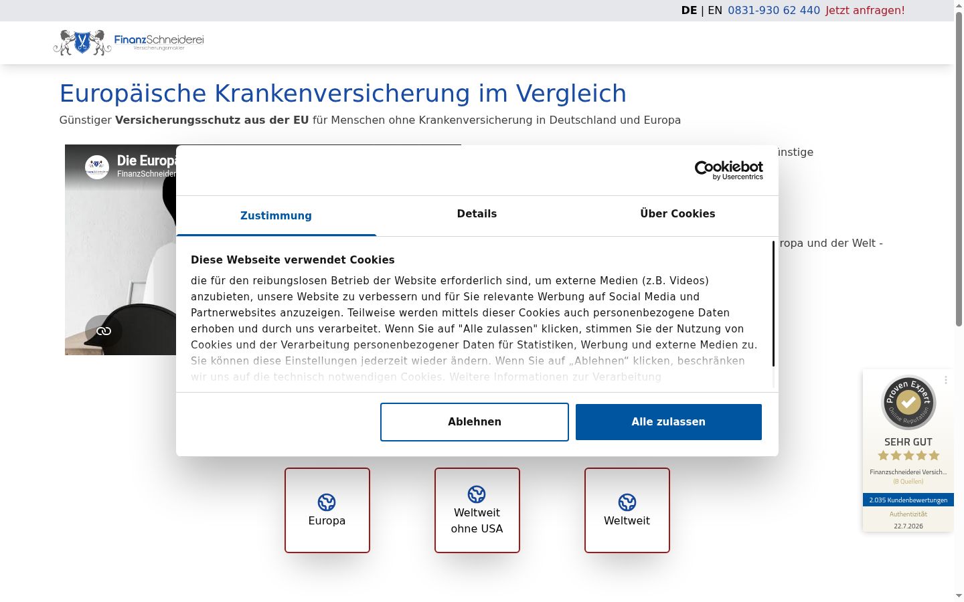This screenshot has height=602, width=964.
Task: Click the Authentizität label in review widget
Action: [x=908, y=514]
